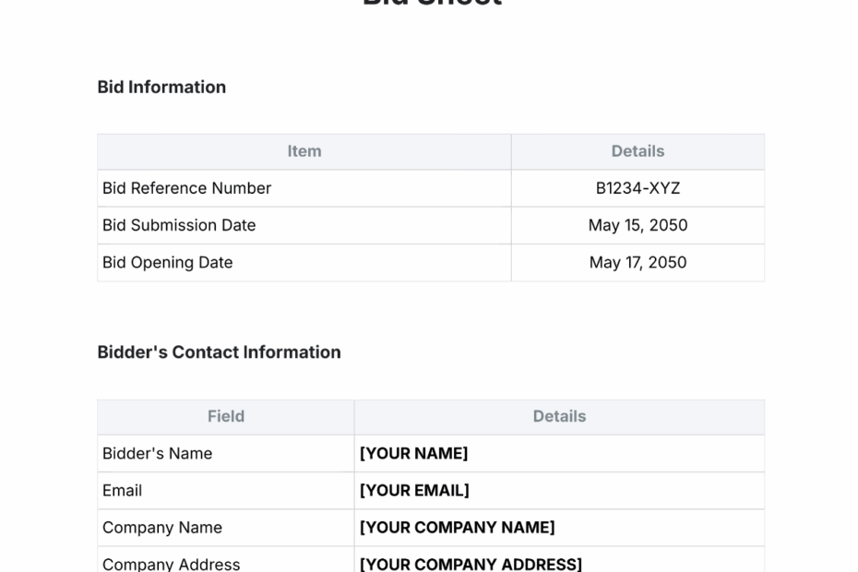Click the [YOUR COMPANY ADDRESS] placeholder
Screen dimensions: 858x572
(x=471, y=563)
